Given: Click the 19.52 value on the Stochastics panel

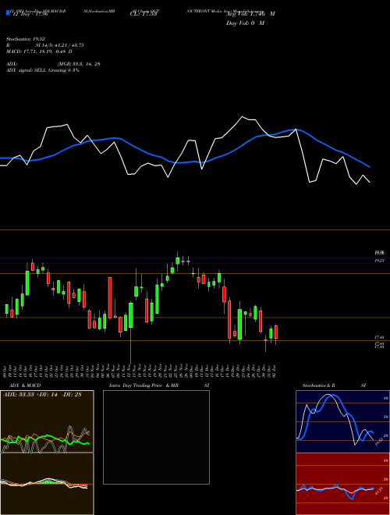Looking at the screenshot, I should (x=378, y=441).
